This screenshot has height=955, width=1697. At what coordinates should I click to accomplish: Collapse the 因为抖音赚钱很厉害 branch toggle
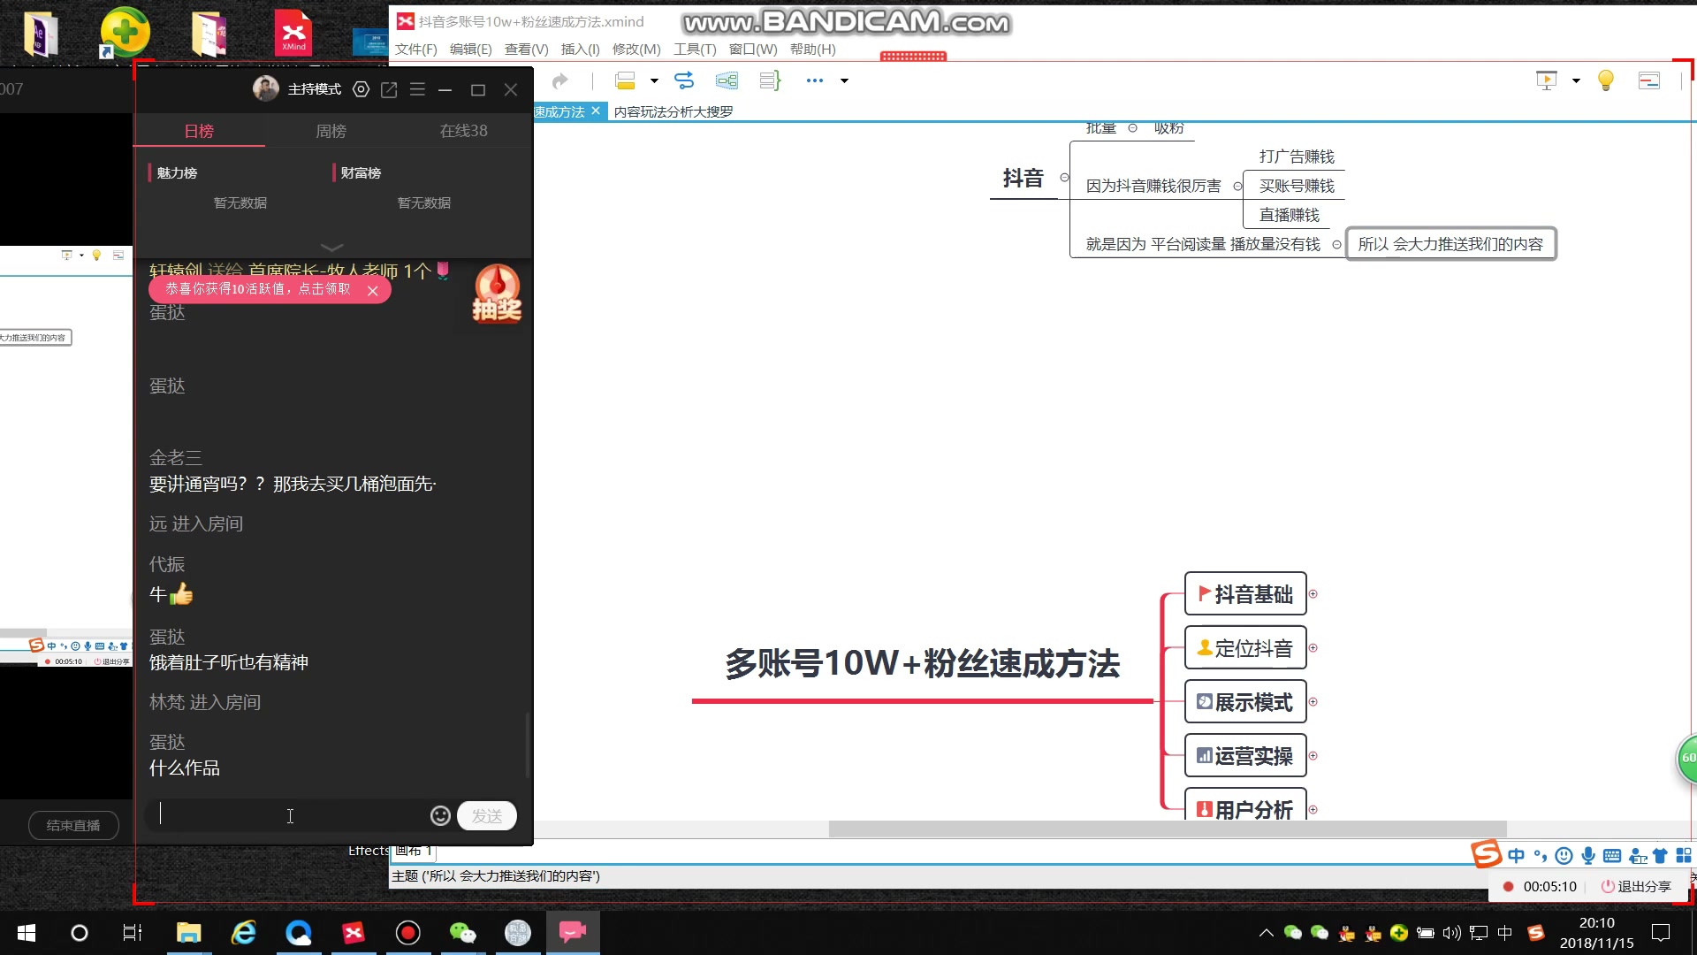pyautogui.click(x=1237, y=186)
